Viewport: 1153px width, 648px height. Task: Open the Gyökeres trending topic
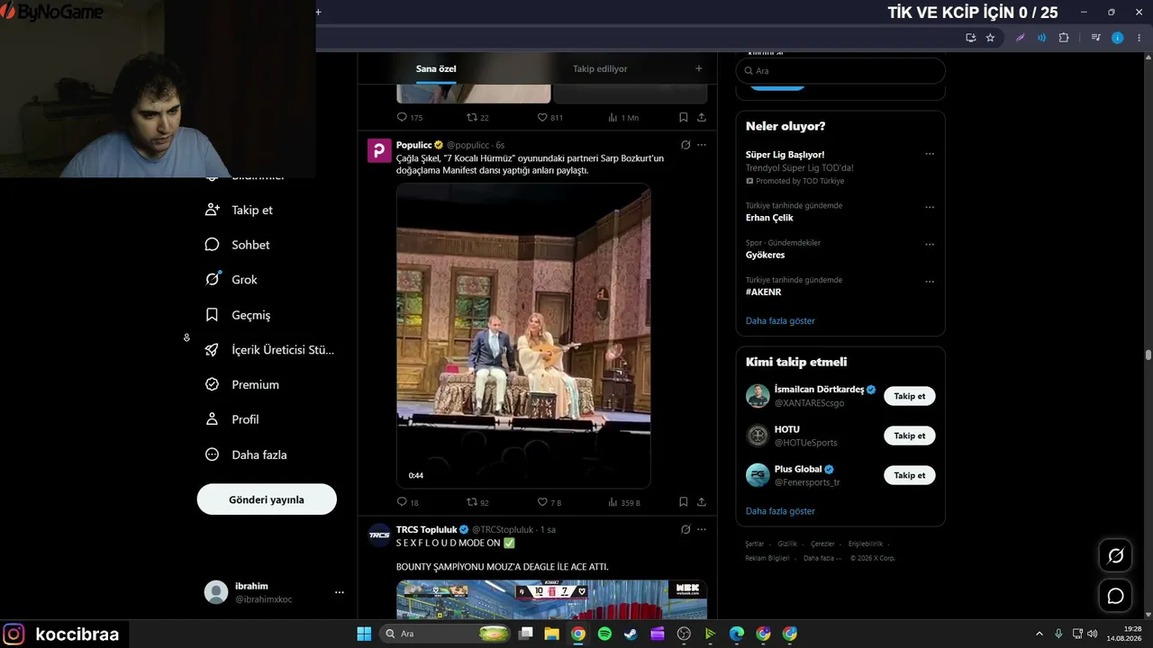(766, 255)
